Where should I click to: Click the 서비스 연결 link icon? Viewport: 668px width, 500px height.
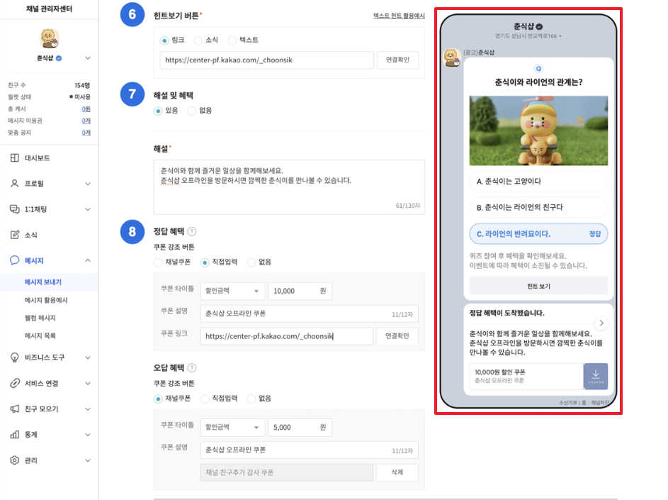coord(14,383)
